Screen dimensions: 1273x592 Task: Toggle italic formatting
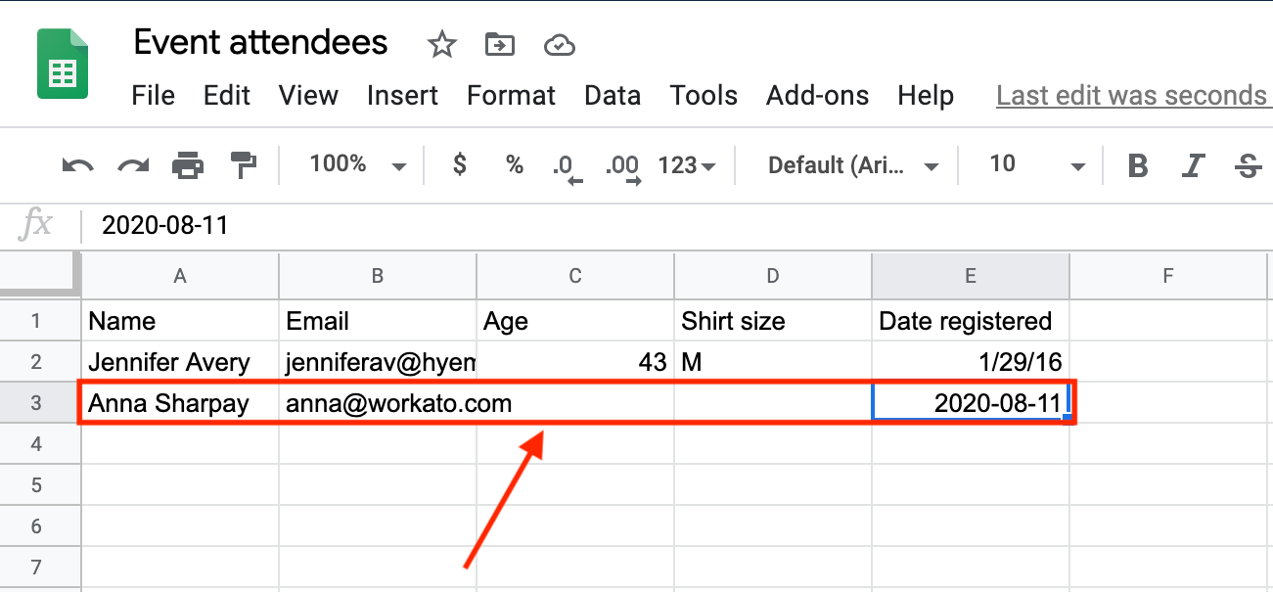click(1193, 164)
